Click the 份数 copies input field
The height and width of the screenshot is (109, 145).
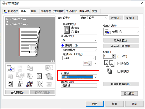click(108, 56)
